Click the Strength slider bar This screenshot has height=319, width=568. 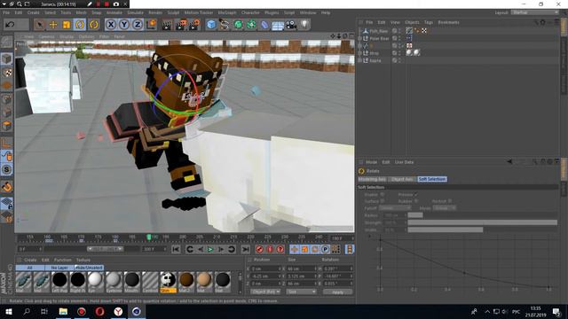click(483, 222)
